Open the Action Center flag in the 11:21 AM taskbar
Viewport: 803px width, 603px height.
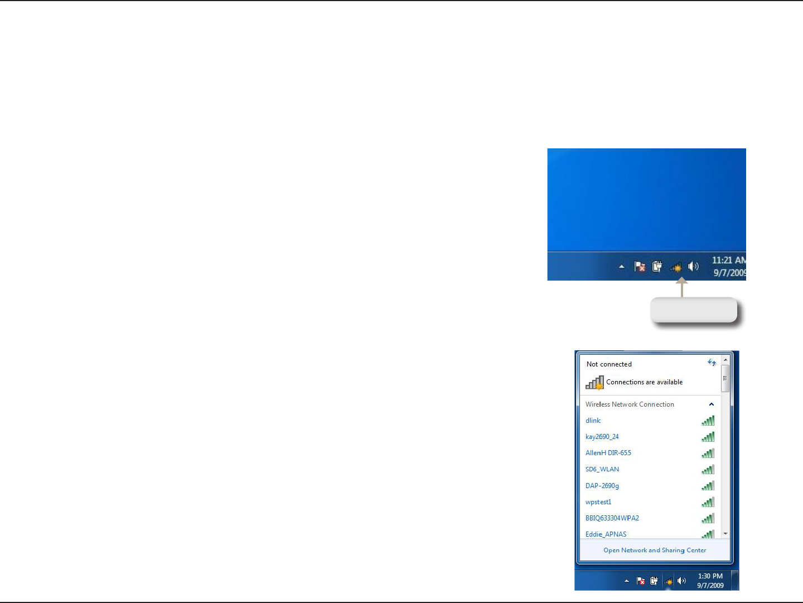(x=640, y=267)
